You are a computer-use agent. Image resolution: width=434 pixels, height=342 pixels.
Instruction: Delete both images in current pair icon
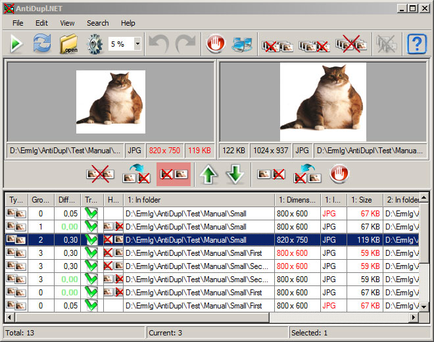(x=100, y=174)
